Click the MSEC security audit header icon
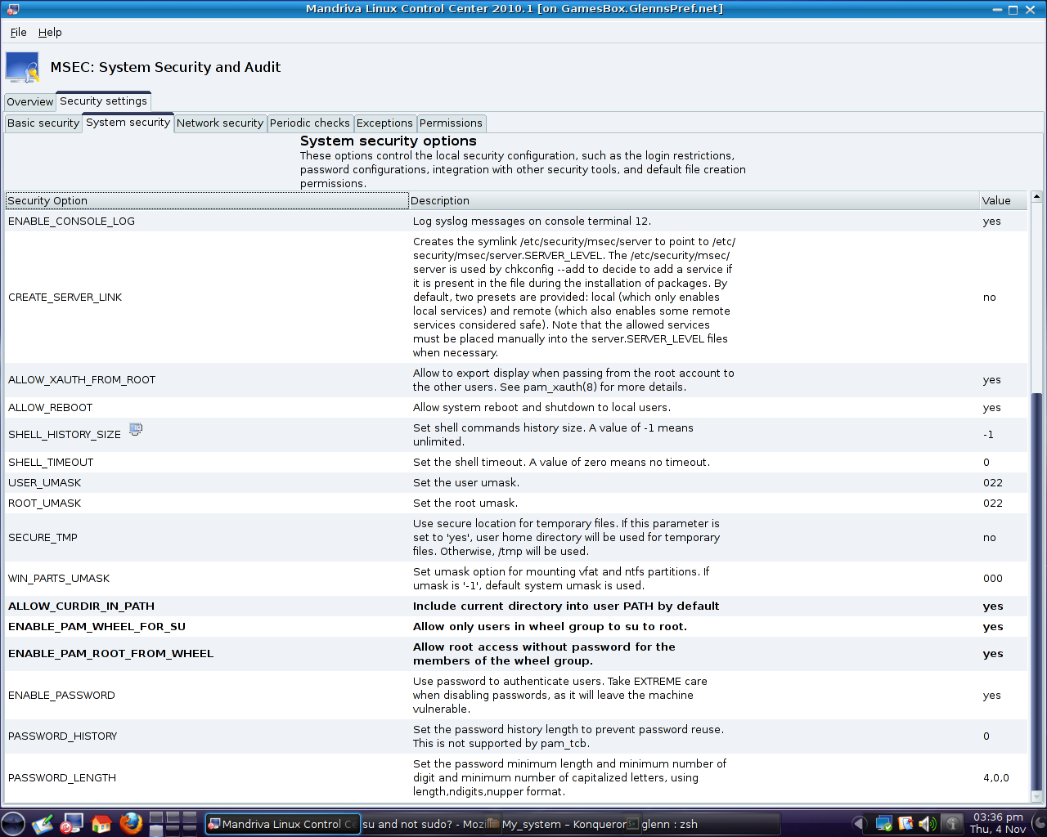Viewport: 1047px width, 837px height. pyautogui.click(x=23, y=68)
